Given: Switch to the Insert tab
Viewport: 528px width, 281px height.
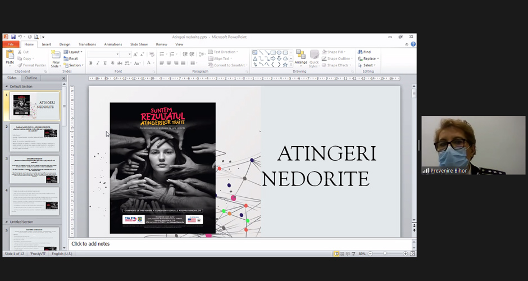Looking at the screenshot, I should [x=47, y=44].
